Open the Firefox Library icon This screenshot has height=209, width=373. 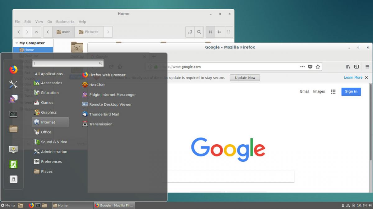click(x=348, y=67)
